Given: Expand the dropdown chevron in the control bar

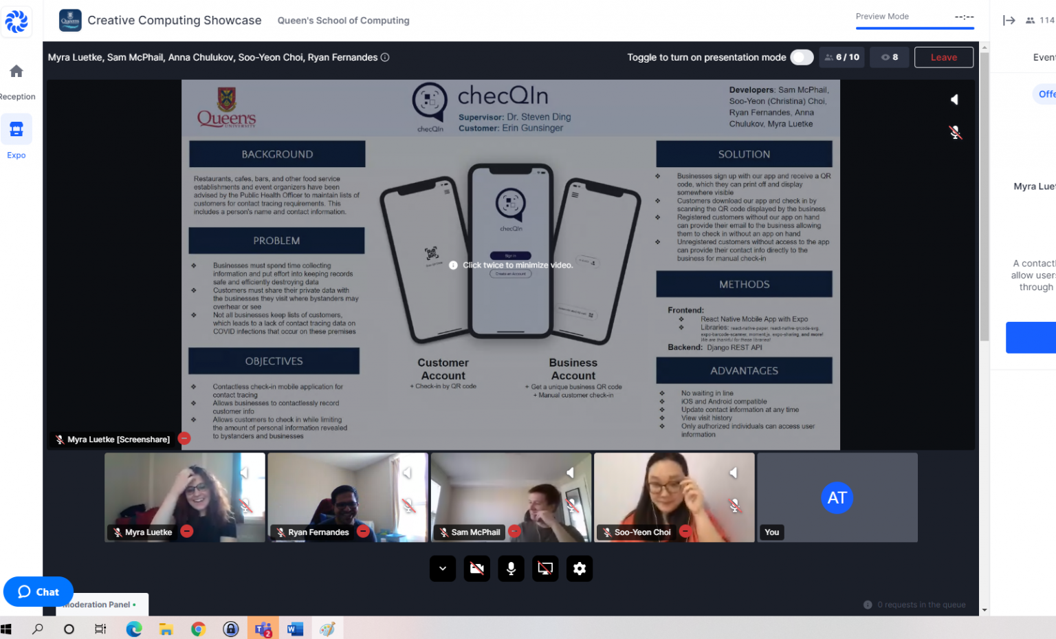Looking at the screenshot, I should [x=442, y=568].
